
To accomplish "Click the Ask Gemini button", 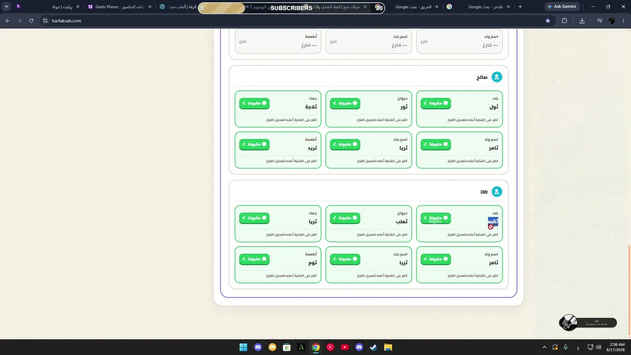I will pos(561,7).
